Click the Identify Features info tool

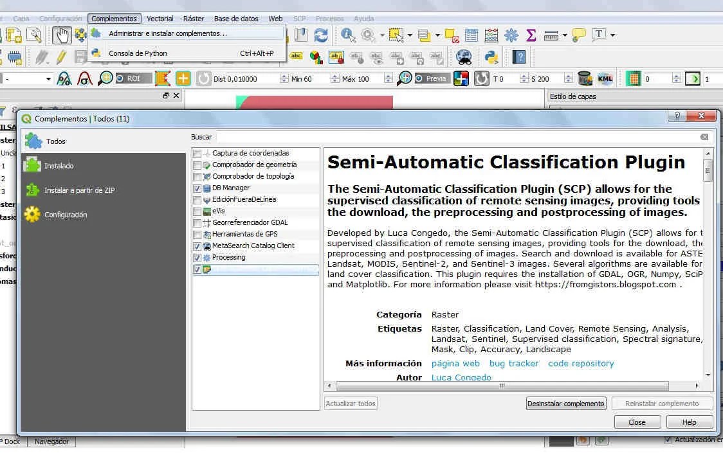[x=347, y=35]
